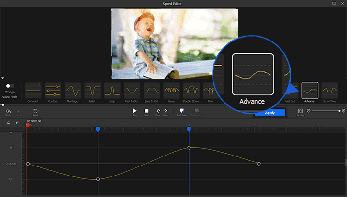Select the Bullet speed preset
The width and height of the screenshot is (347, 197).
pyautogui.click(x=92, y=90)
